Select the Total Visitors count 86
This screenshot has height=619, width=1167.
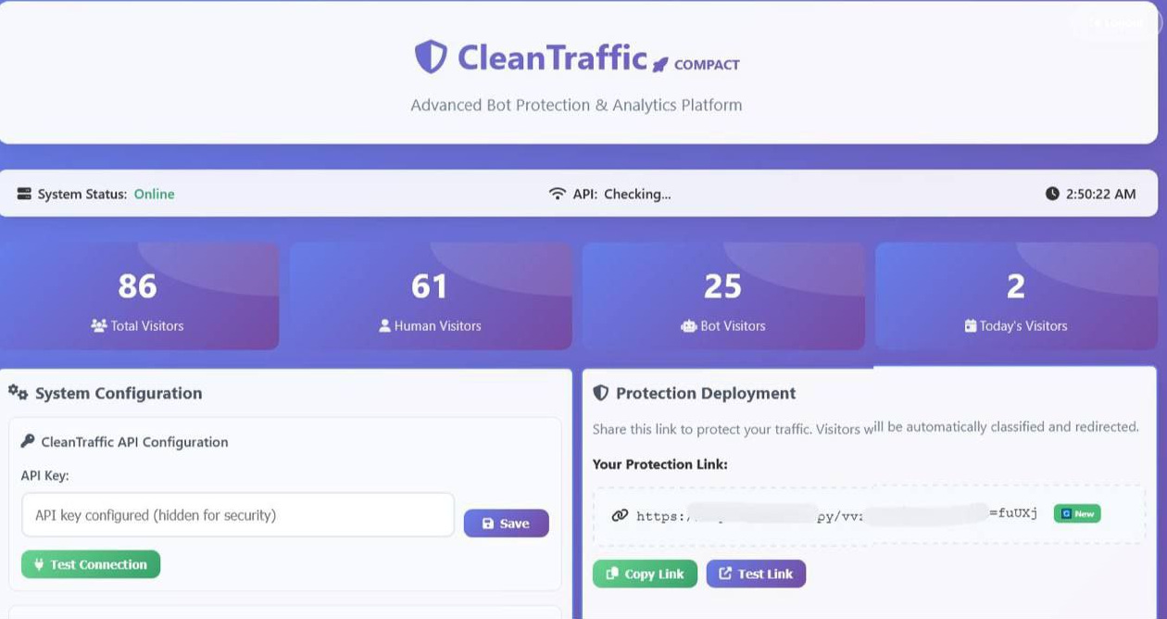tap(137, 286)
